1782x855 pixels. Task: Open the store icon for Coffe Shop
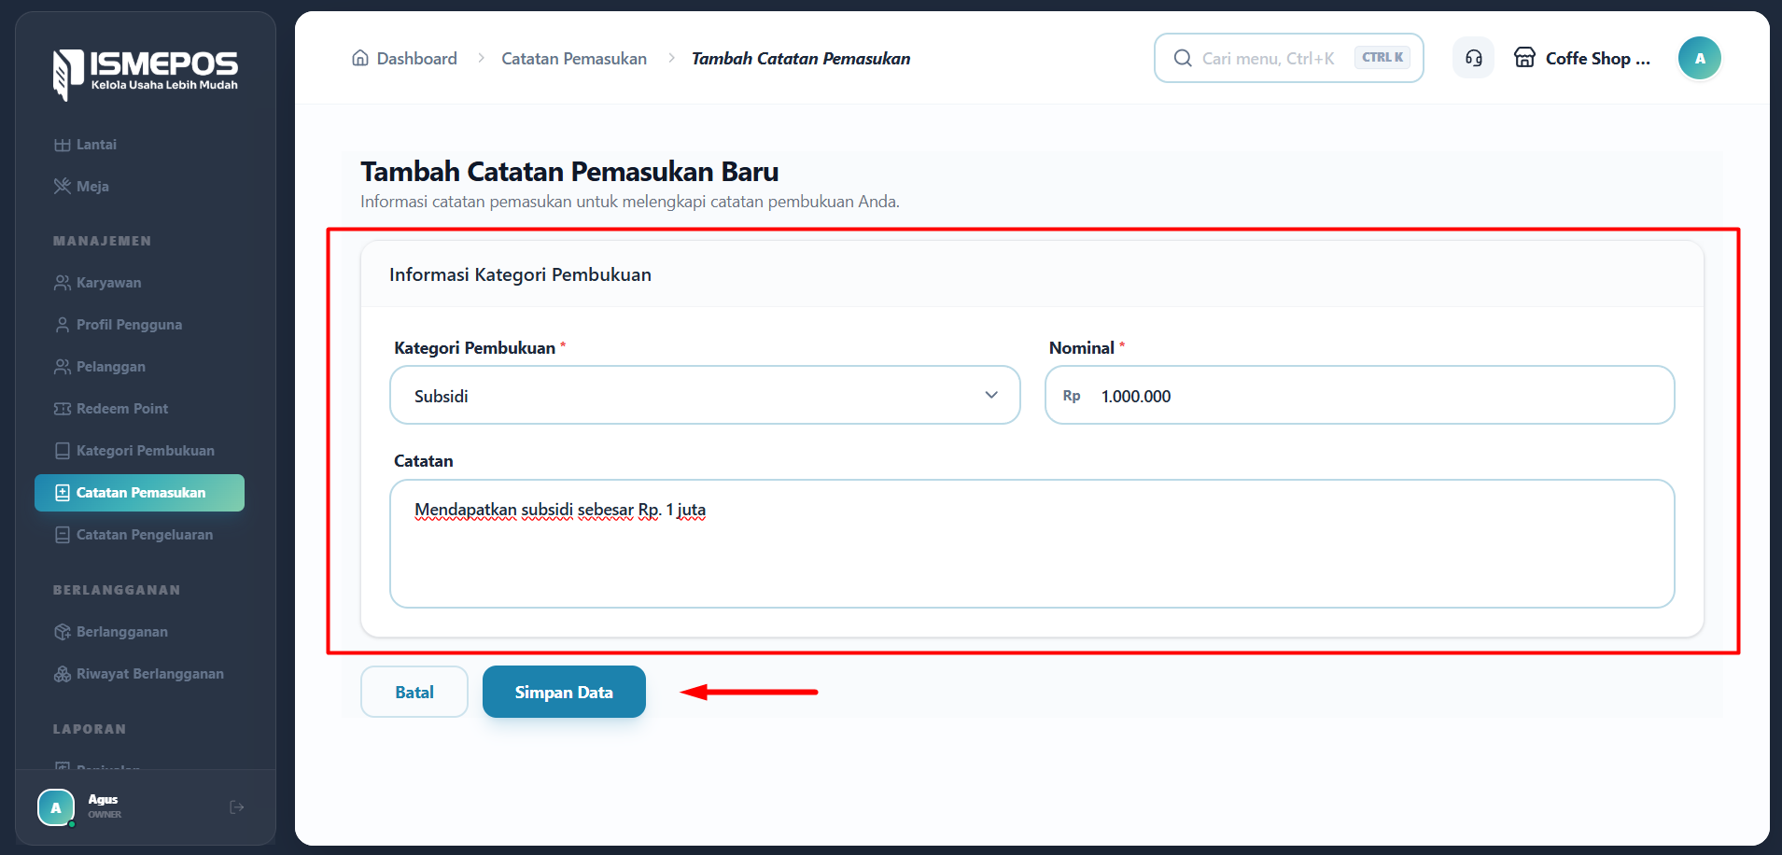[1524, 58]
